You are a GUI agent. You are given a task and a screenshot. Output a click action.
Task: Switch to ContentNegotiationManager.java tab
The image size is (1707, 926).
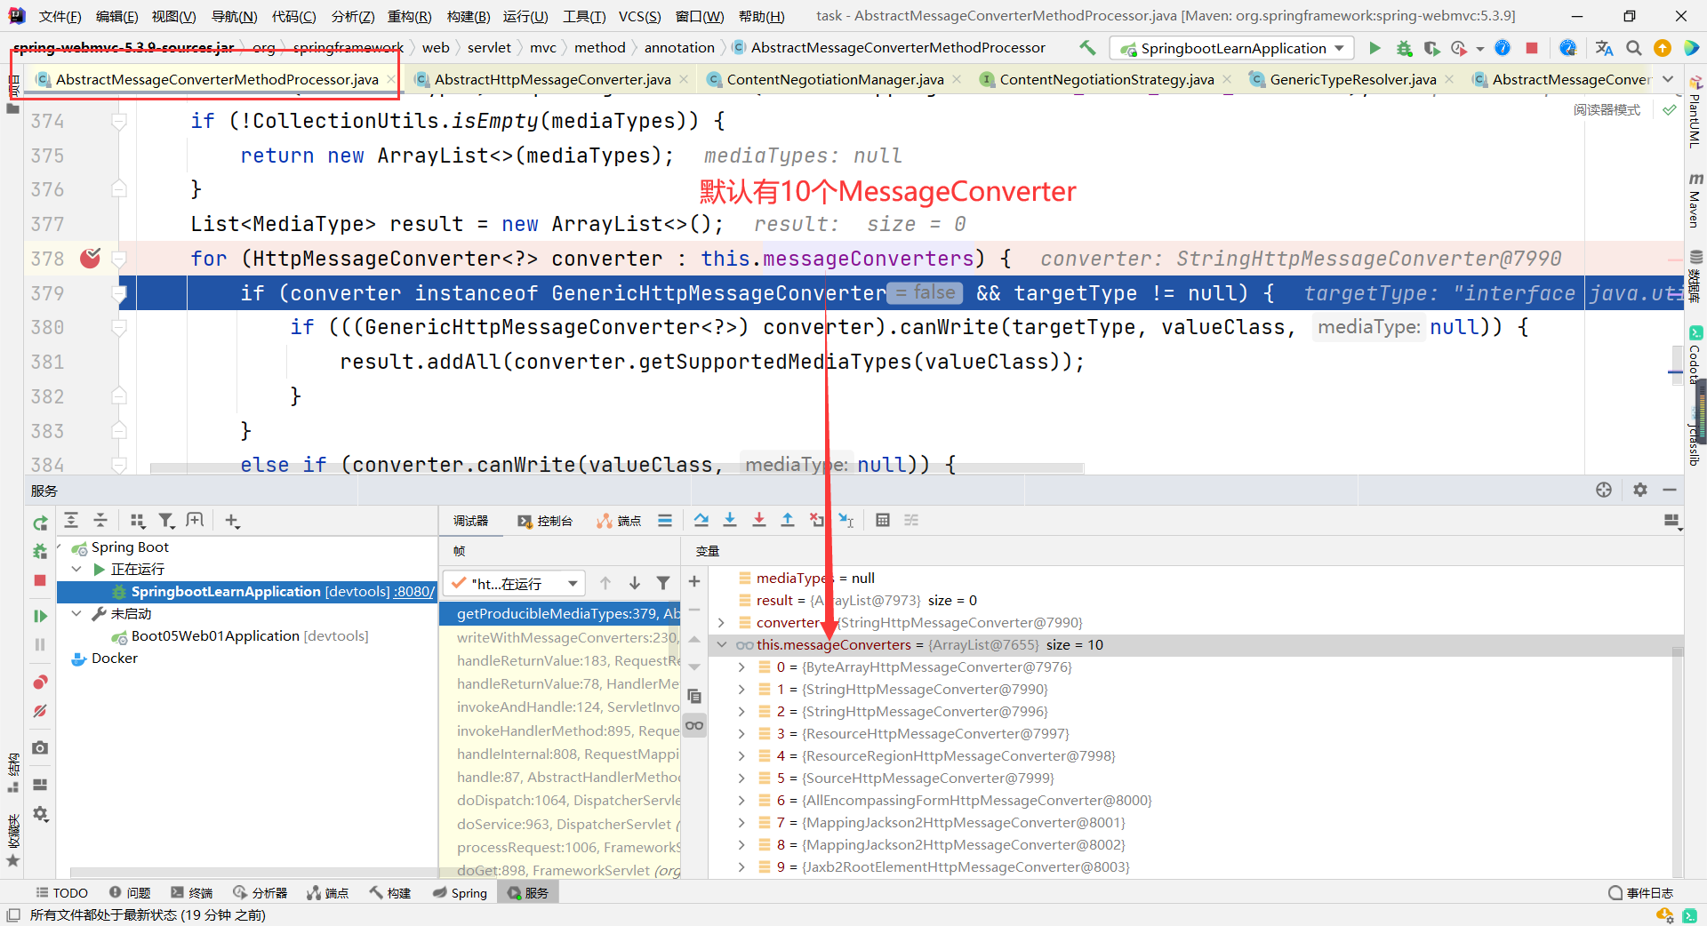click(835, 79)
